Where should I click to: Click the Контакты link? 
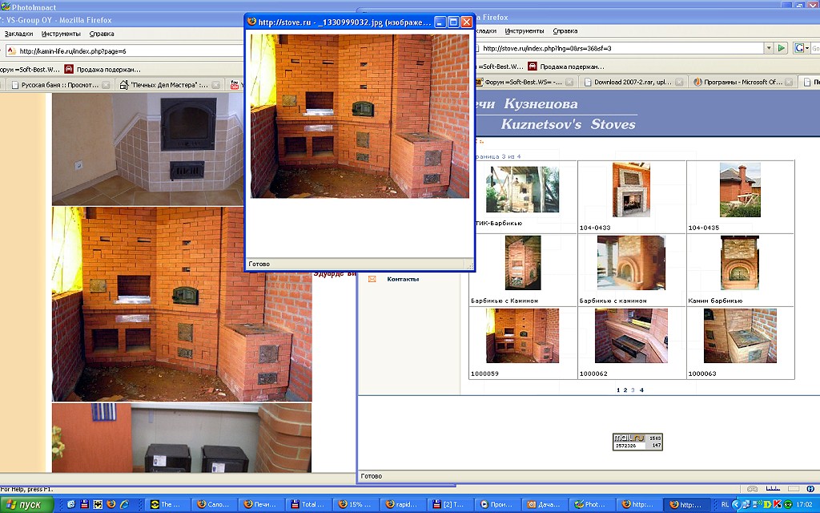(403, 279)
